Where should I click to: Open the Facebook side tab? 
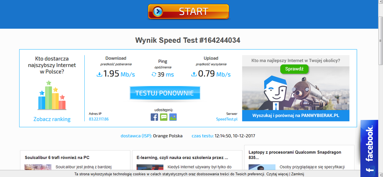(369, 148)
